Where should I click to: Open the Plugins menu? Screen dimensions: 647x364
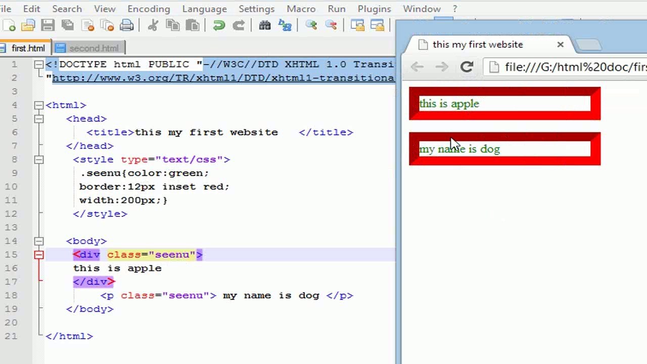[x=374, y=9]
